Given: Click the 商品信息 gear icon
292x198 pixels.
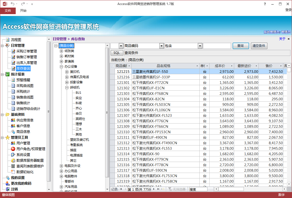Looking at the screenshot, I should 13,132.
